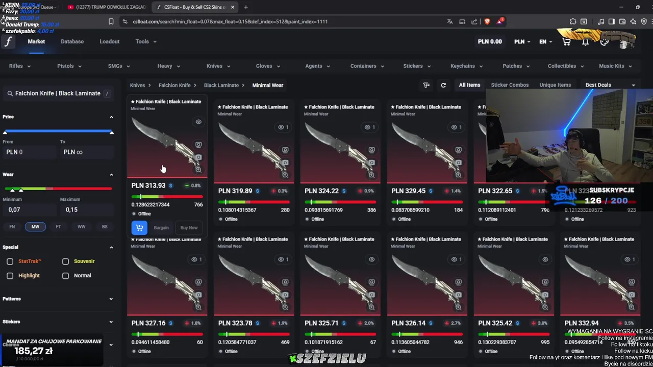
Task: Enable the StatTrak checkbox
Action: click(x=10, y=261)
